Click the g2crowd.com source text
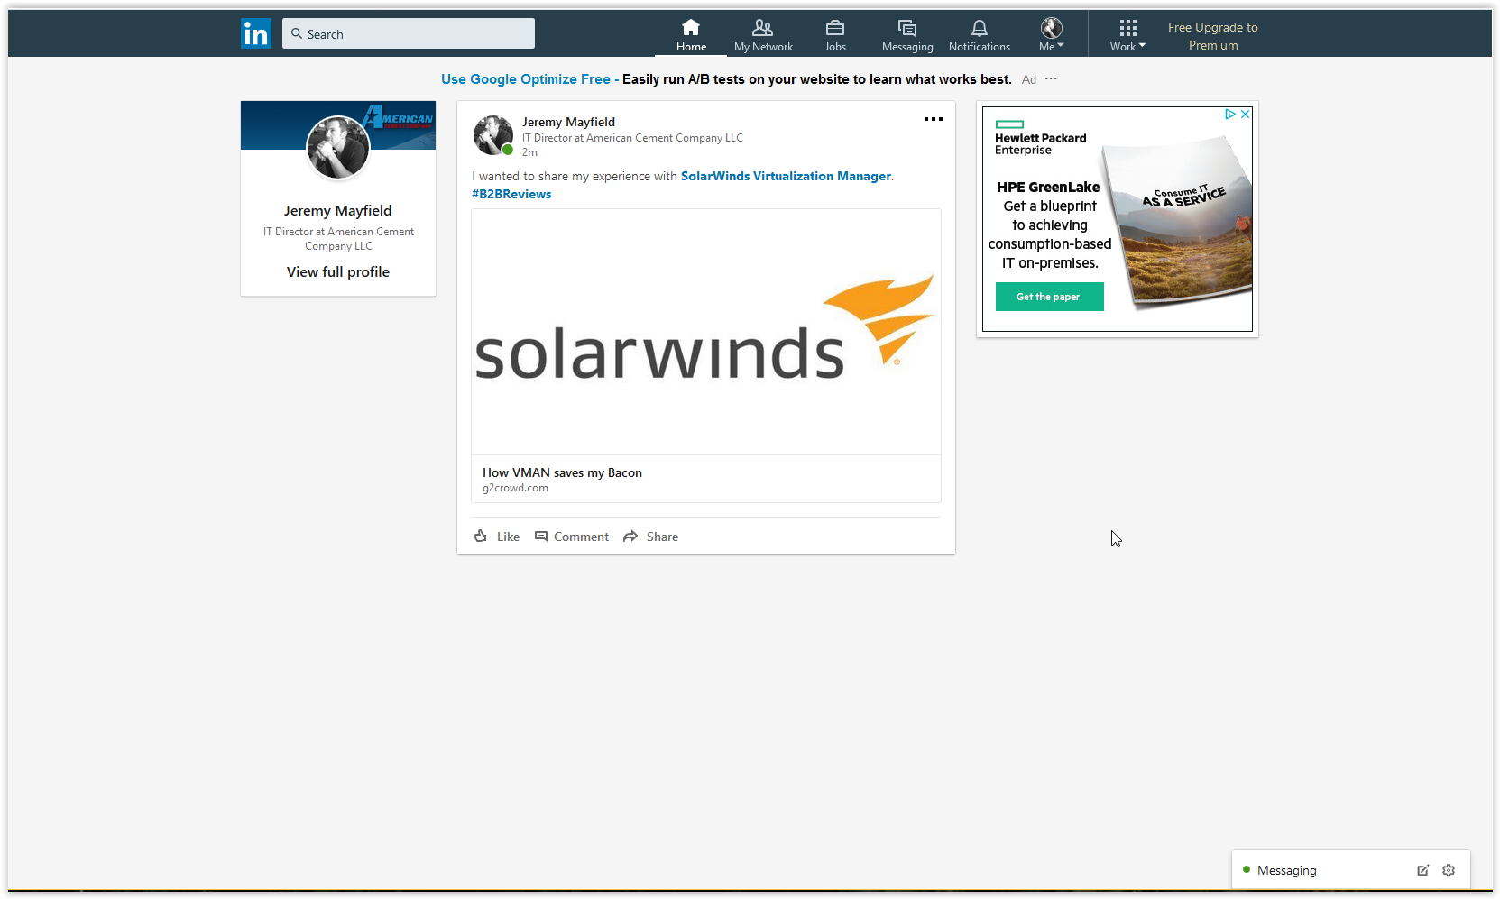The image size is (1500, 899). pyautogui.click(x=515, y=488)
